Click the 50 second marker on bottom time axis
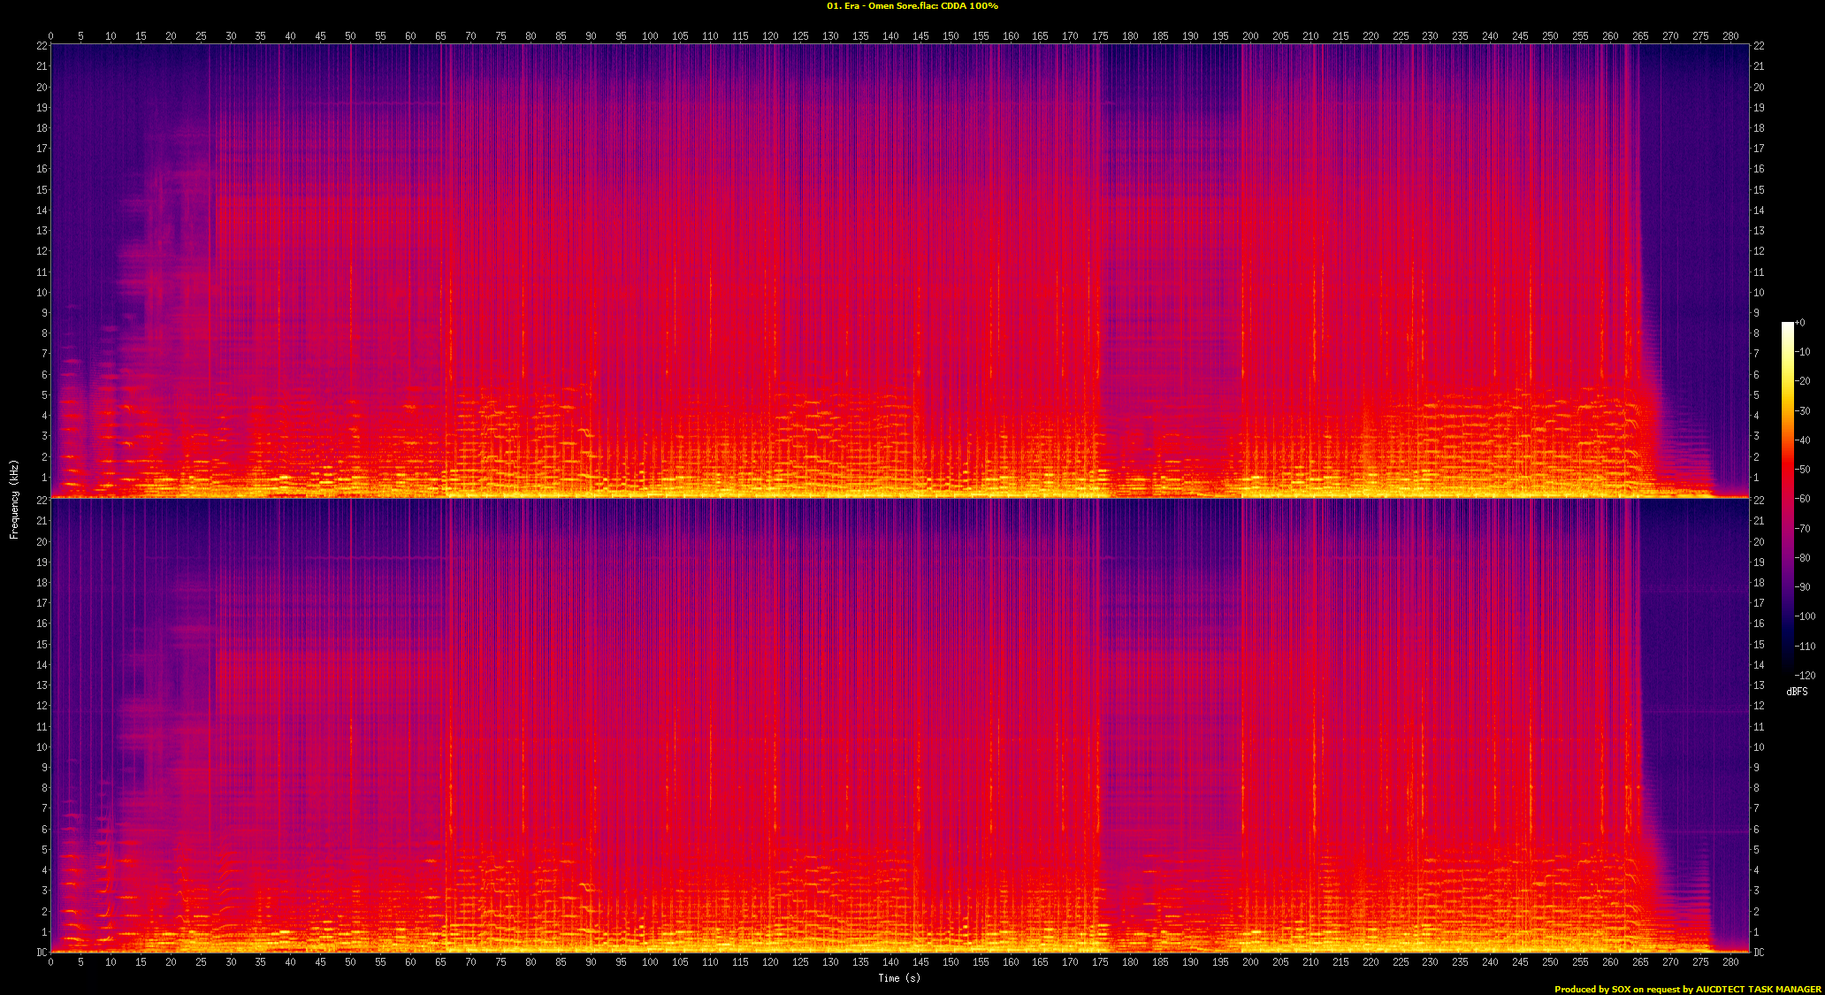 tap(350, 961)
